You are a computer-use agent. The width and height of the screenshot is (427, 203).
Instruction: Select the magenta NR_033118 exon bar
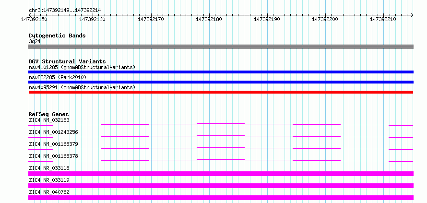tap(221, 174)
